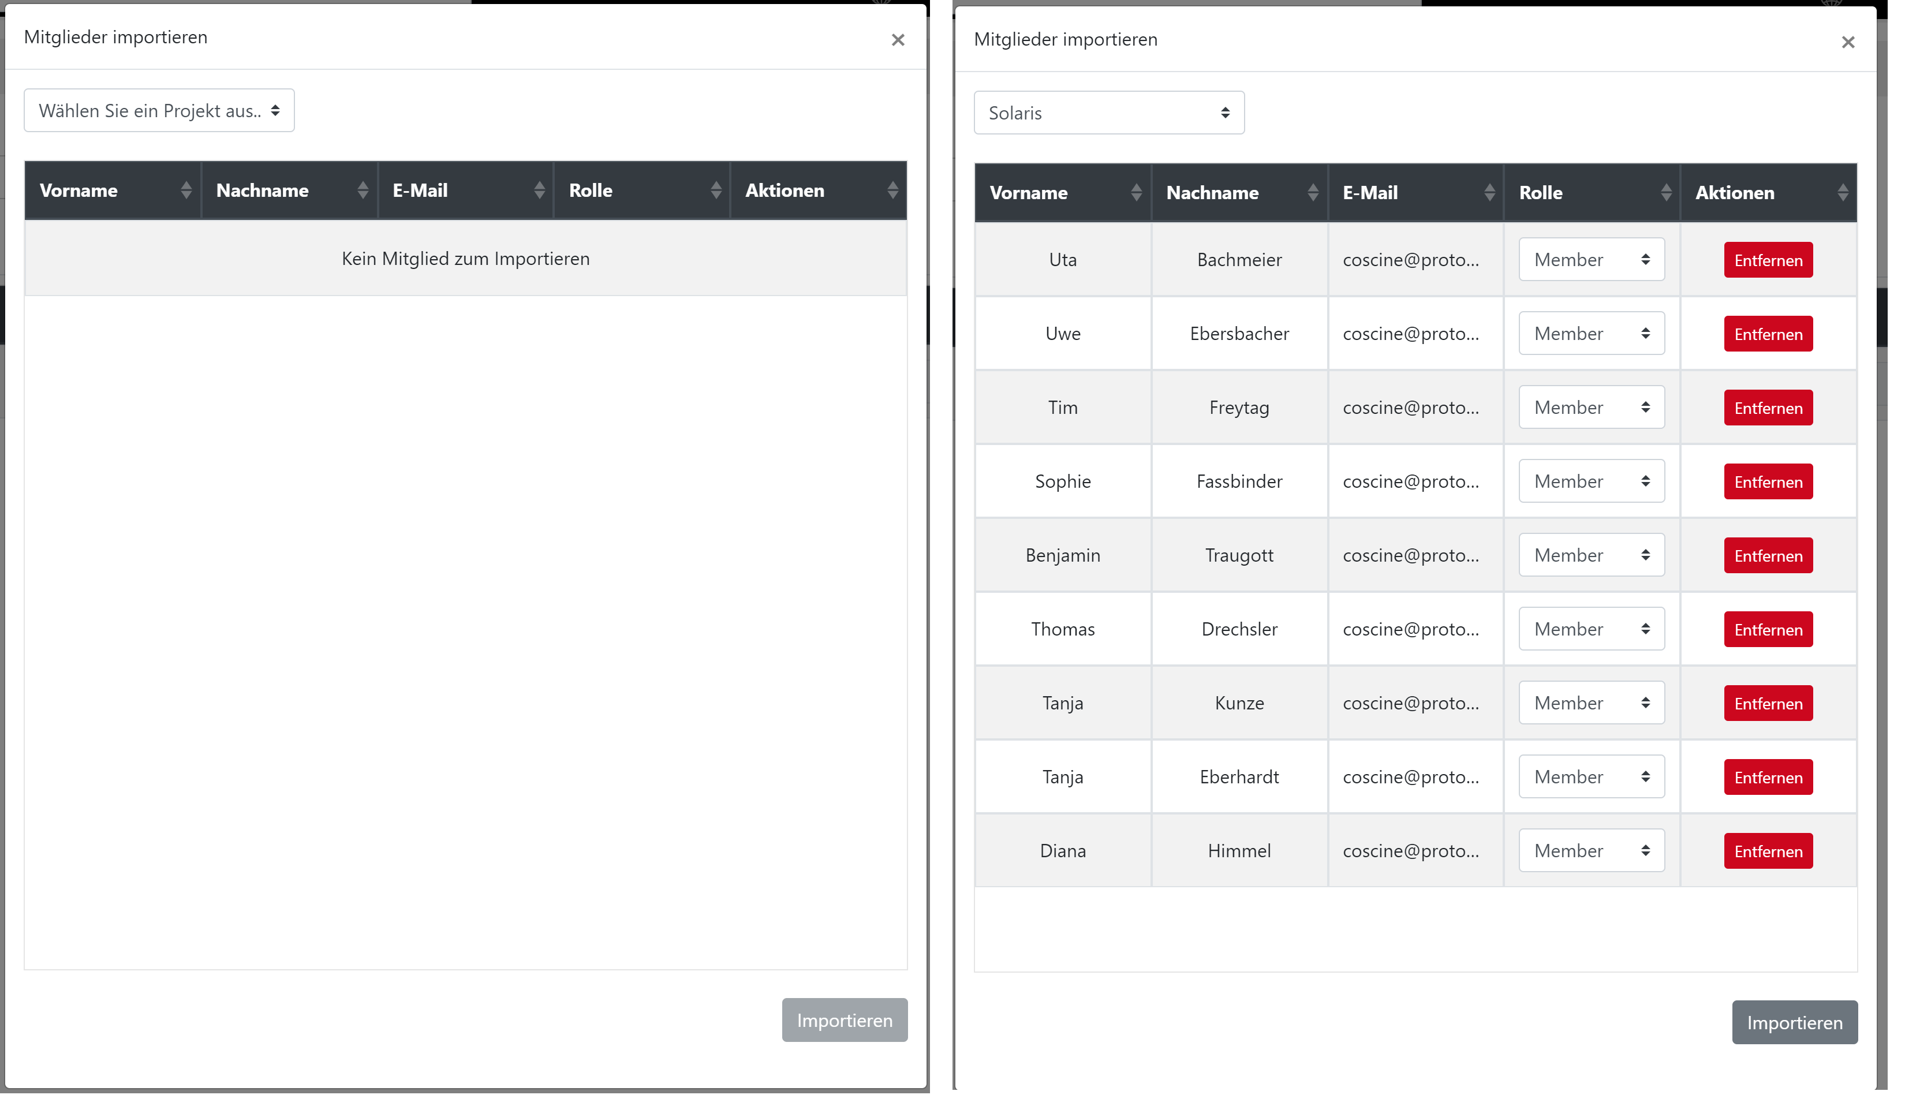Change role for Sophie Fassbinder
Screen dimensions: 1905x1106
click(x=1592, y=481)
